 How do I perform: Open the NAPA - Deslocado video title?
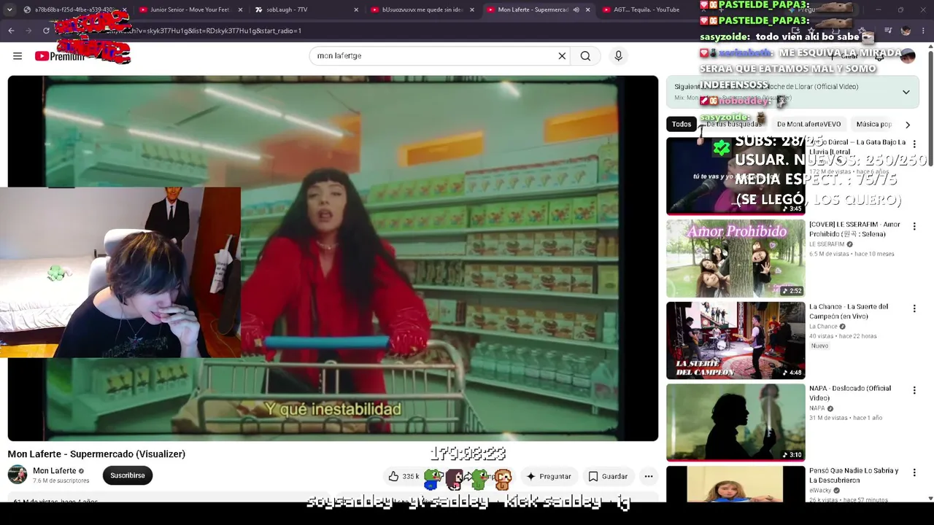click(850, 394)
